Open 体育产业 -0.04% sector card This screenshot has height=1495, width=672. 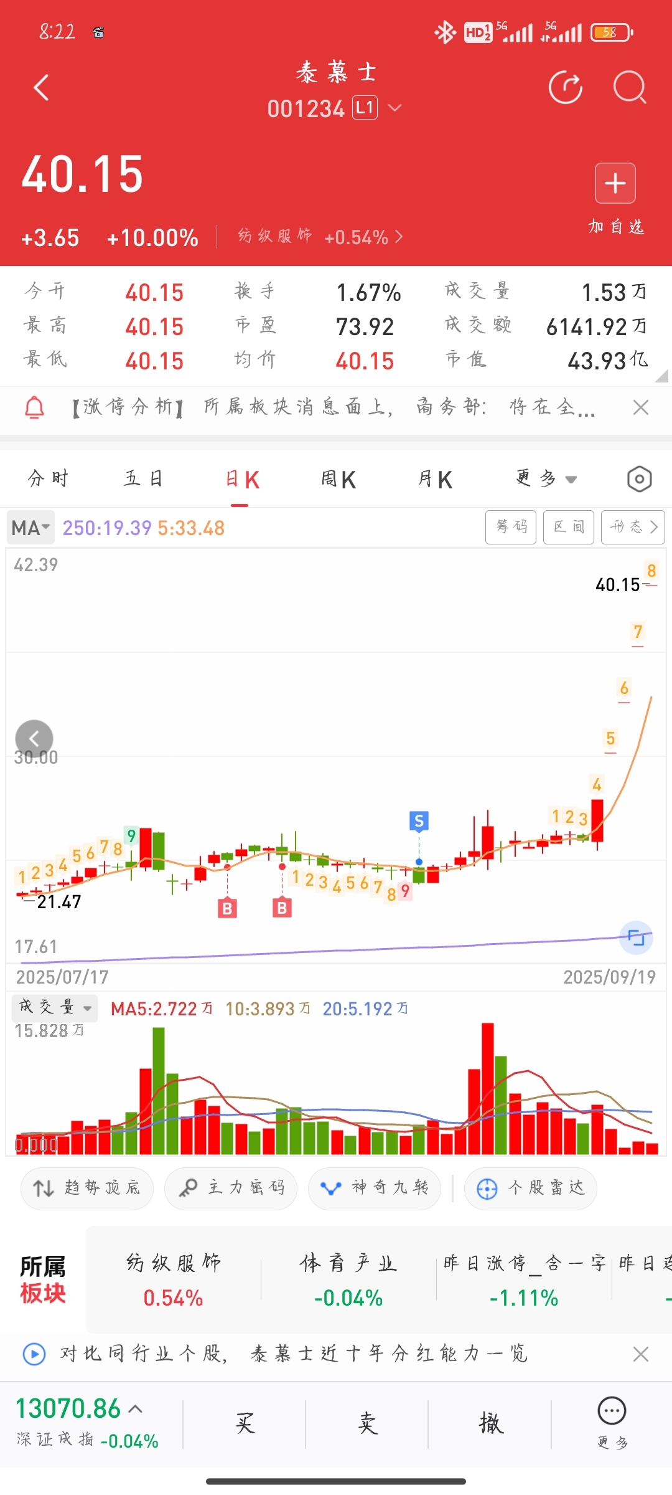[348, 1281]
